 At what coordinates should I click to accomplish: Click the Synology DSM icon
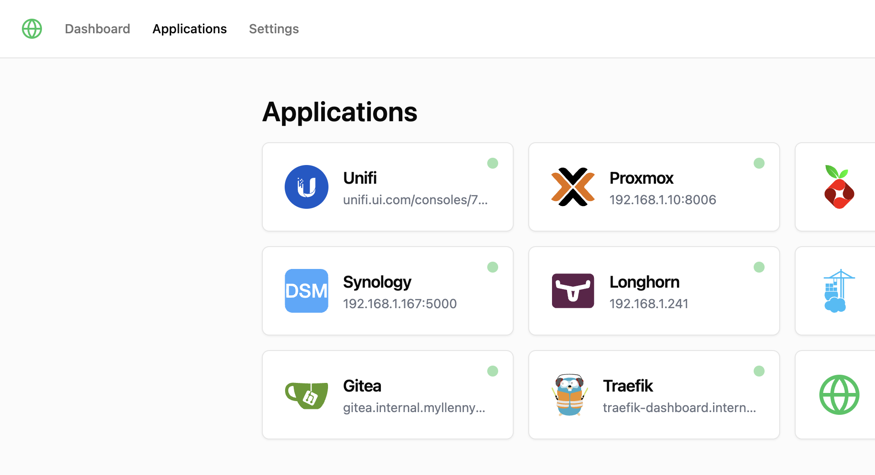click(x=307, y=291)
